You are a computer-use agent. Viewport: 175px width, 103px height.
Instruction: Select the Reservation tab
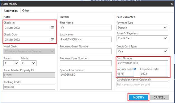11,11
